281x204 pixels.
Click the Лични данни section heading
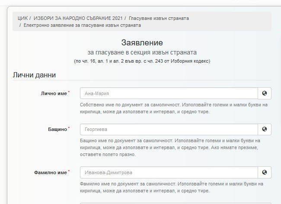pos(34,75)
